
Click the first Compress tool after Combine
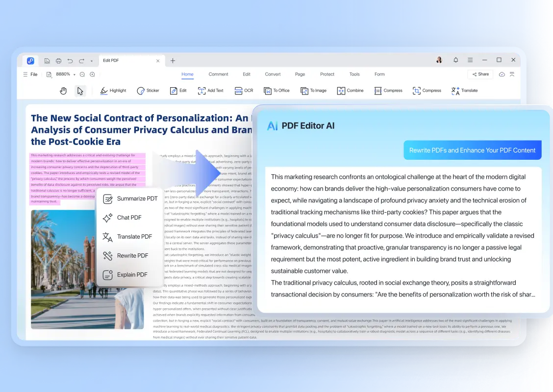point(388,91)
